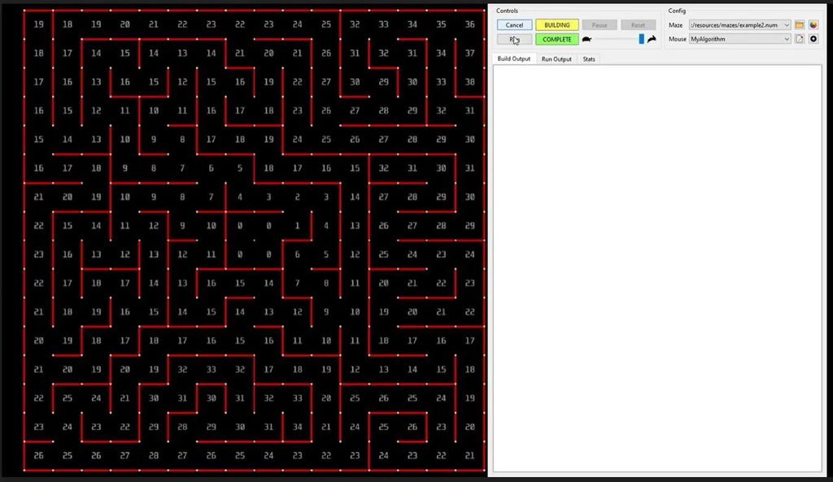Open the Stats tab
This screenshot has height=482, width=833.
point(589,59)
